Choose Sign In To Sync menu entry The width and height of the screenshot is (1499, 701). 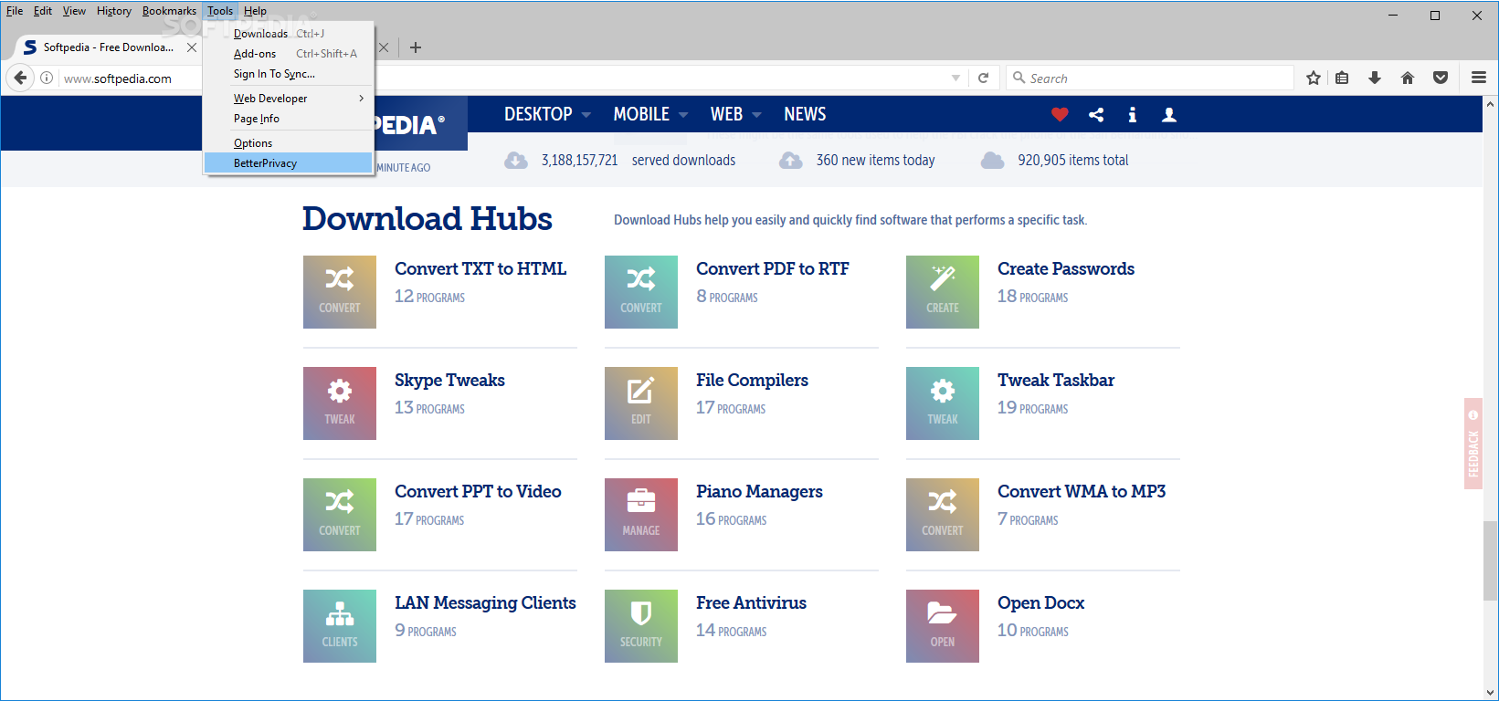click(289, 74)
